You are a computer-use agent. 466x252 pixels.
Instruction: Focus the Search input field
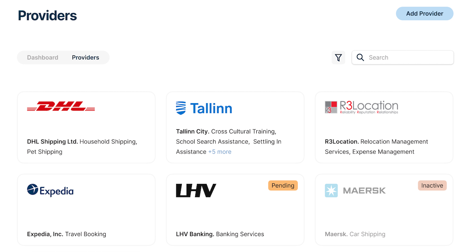click(x=403, y=57)
